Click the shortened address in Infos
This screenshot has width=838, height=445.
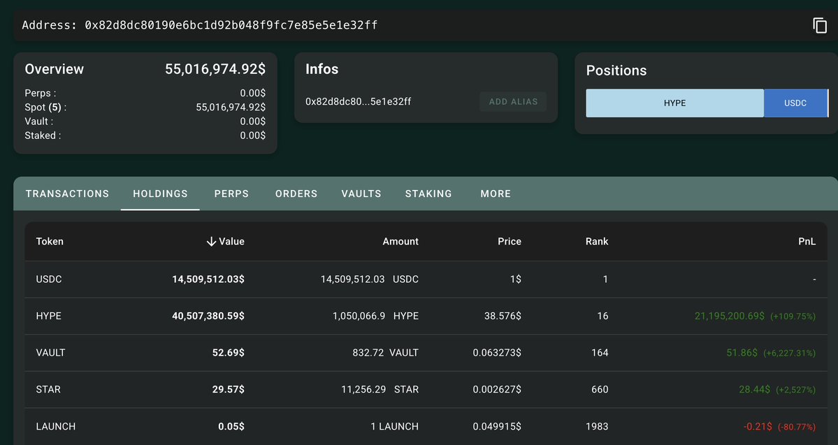358,102
